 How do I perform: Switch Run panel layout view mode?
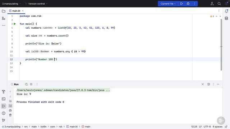[208, 84]
